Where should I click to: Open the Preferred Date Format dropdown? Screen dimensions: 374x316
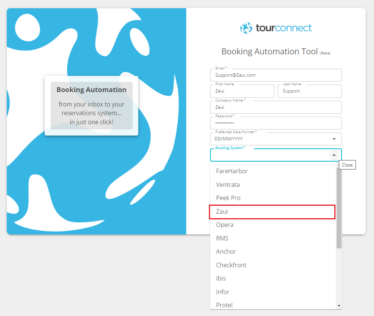click(x=276, y=139)
